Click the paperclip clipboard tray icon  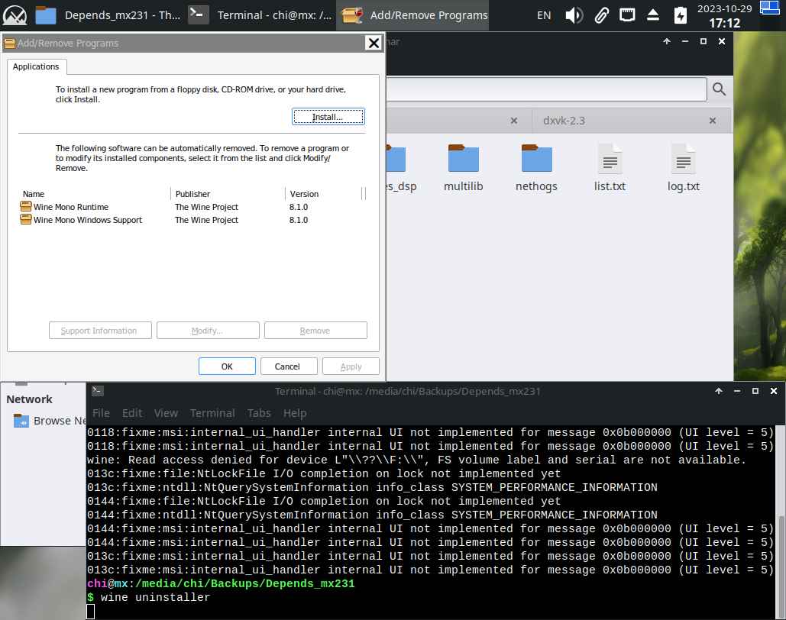click(x=601, y=15)
